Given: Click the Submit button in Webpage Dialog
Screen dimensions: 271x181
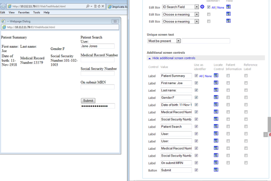Looking at the screenshot, I should click(88, 101).
